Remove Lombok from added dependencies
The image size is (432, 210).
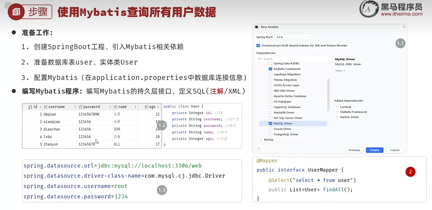coord(337,107)
